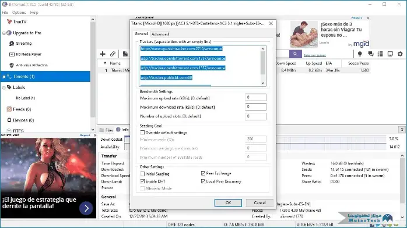Click Report link on top ad
The width and height of the screenshot is (407, 228).
(x=356, y=18)
